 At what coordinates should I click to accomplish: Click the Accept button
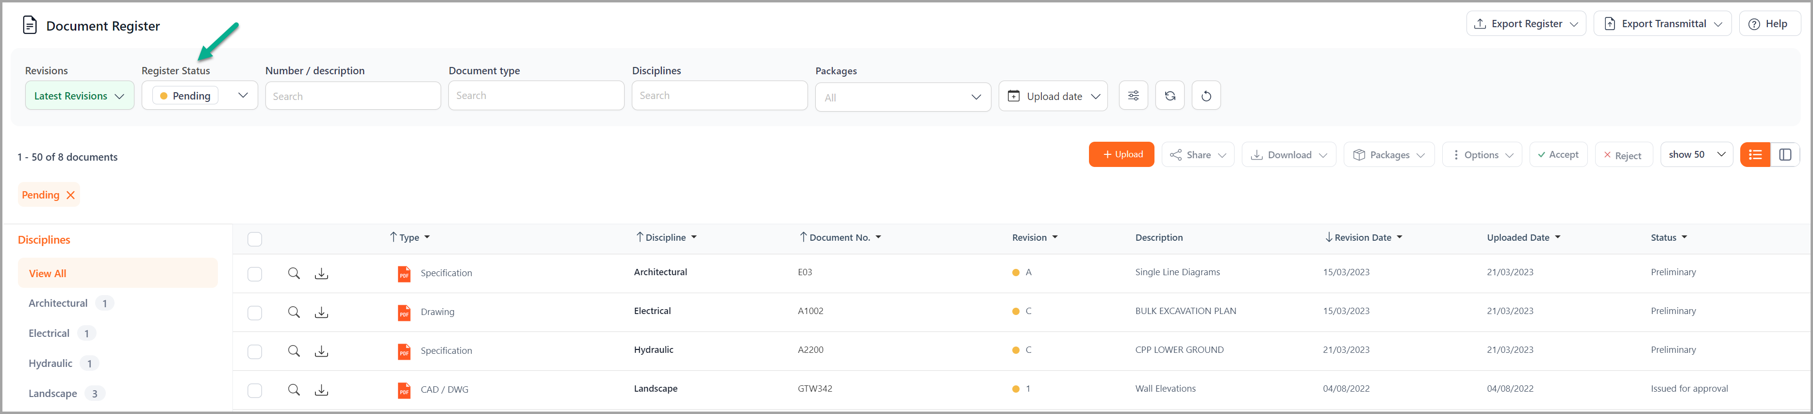point(1558,155)
